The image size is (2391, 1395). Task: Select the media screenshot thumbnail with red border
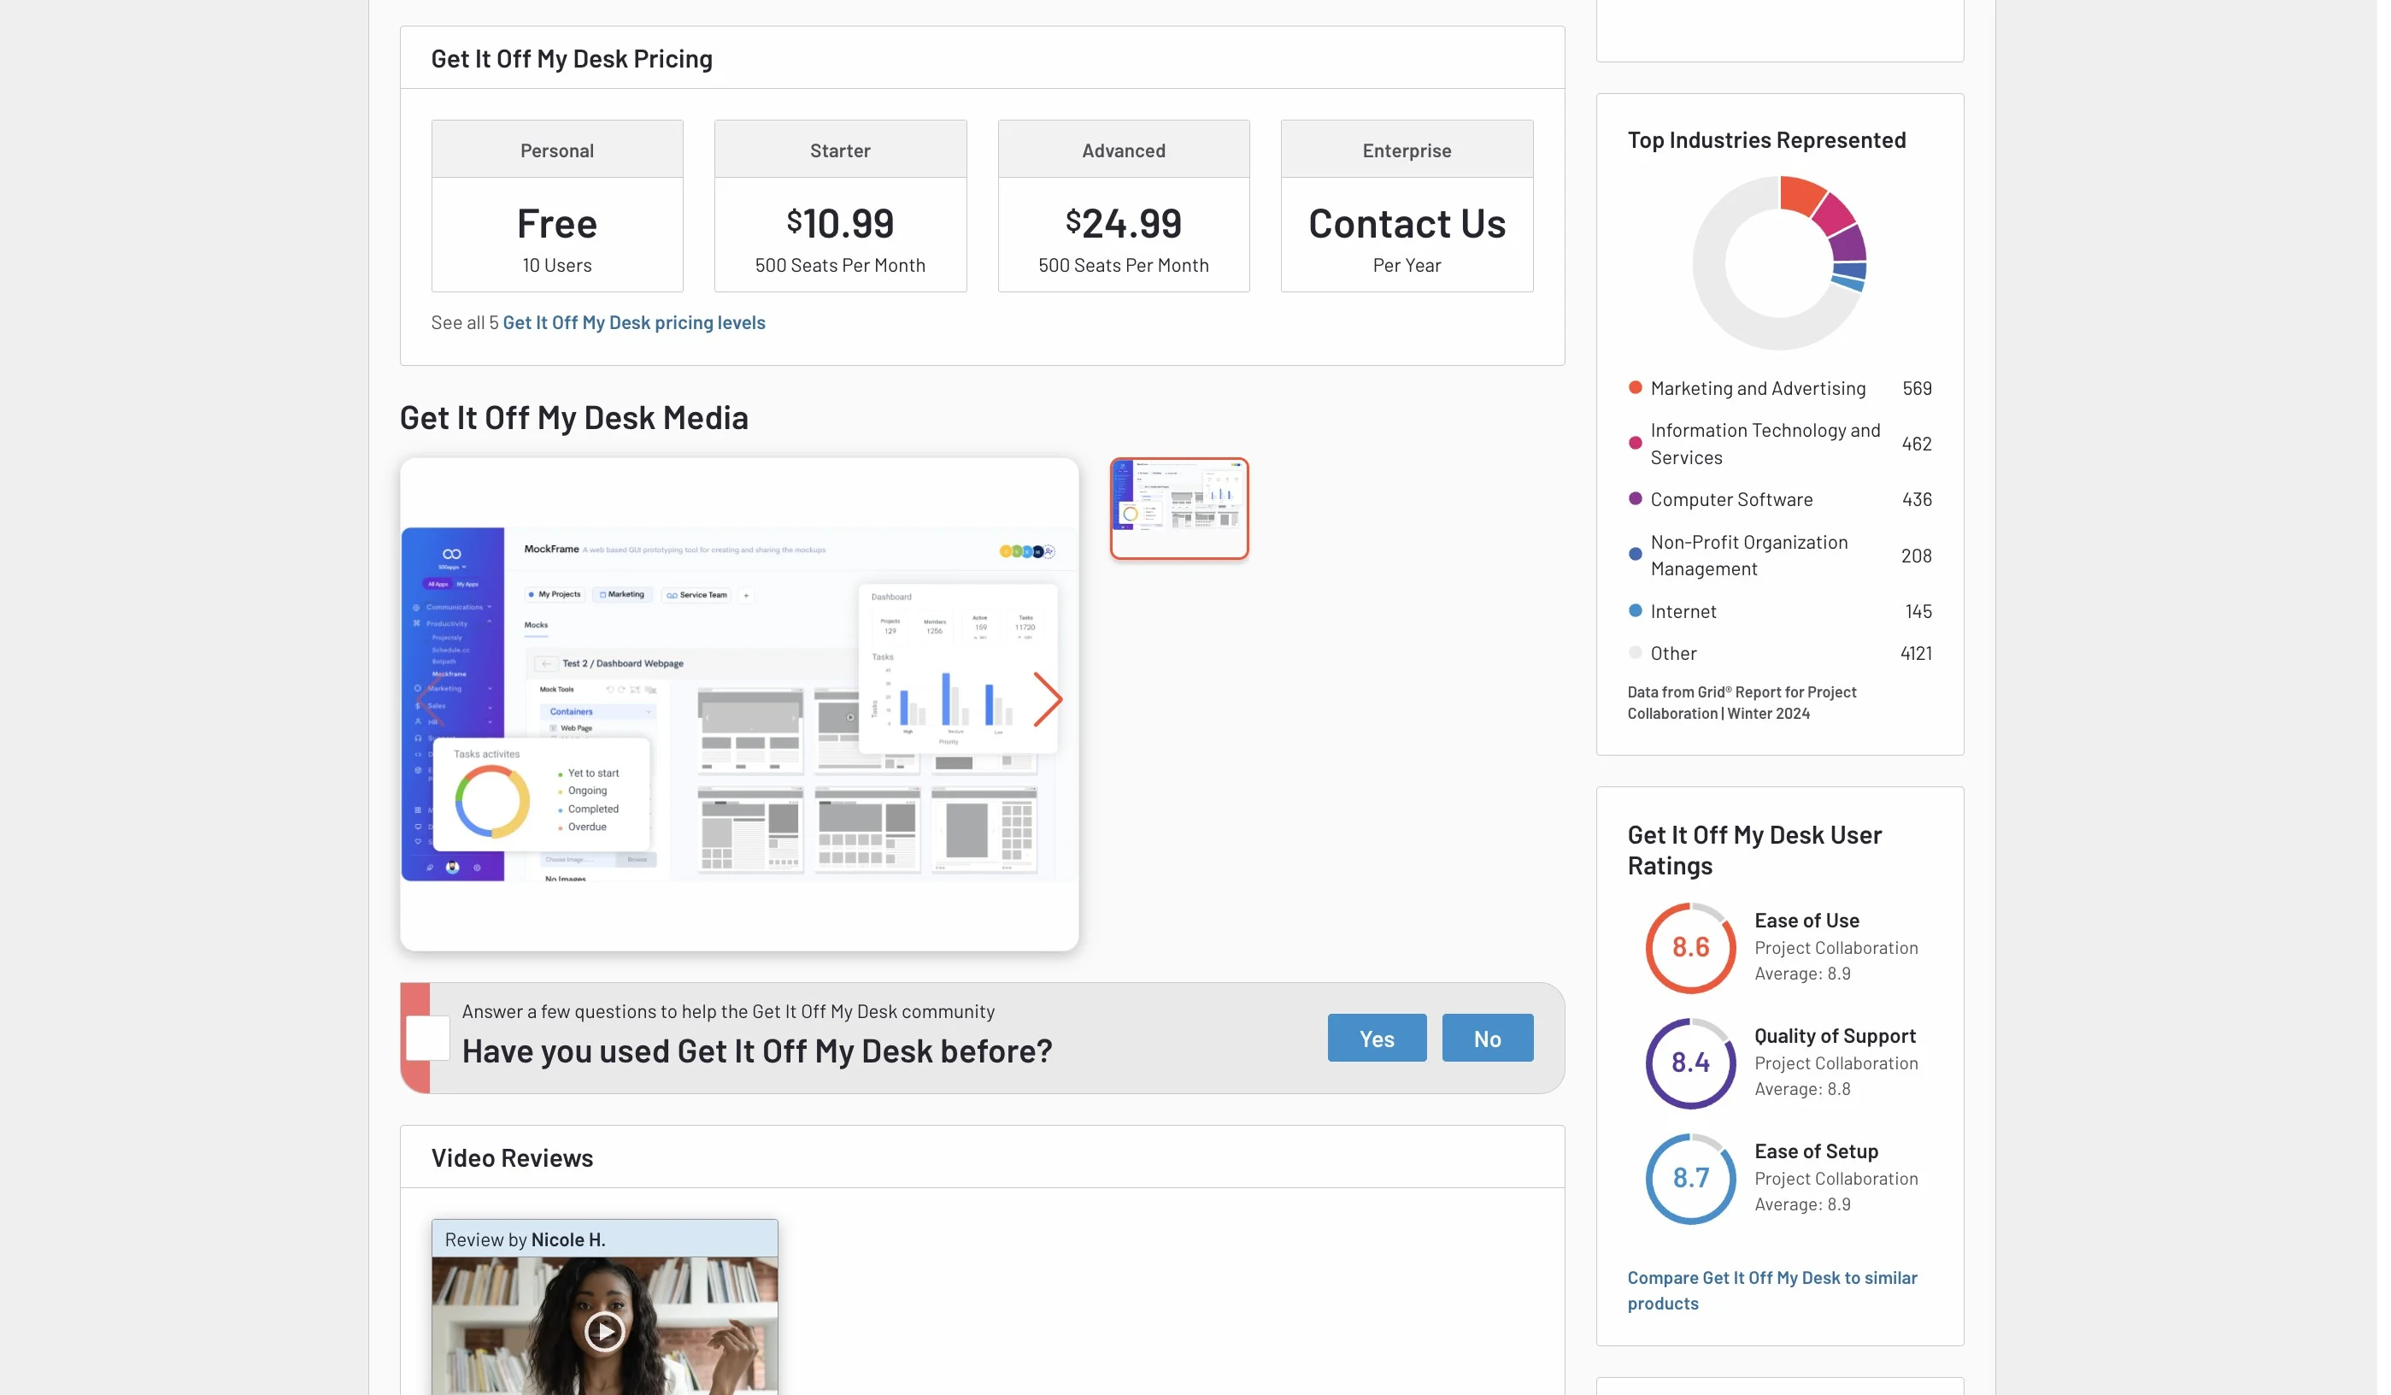coord(1179,509)
